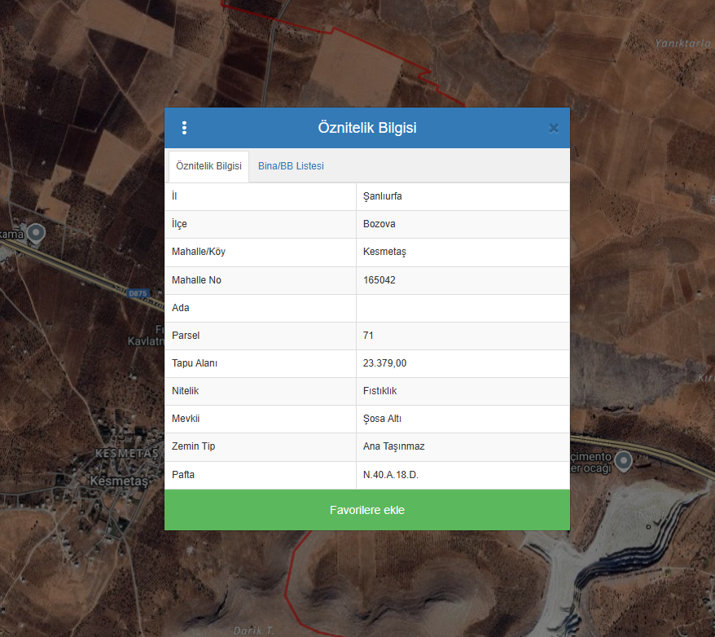This screenshot has height=637, width=715.
Task: Click the map pin near the cement quarry
Action: [x=624, y=462]
